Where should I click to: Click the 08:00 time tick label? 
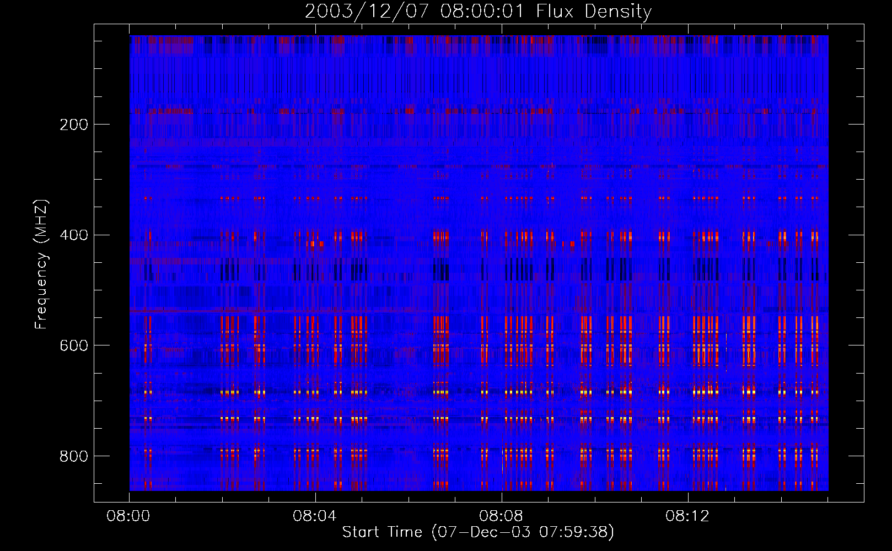pos(128,516)
